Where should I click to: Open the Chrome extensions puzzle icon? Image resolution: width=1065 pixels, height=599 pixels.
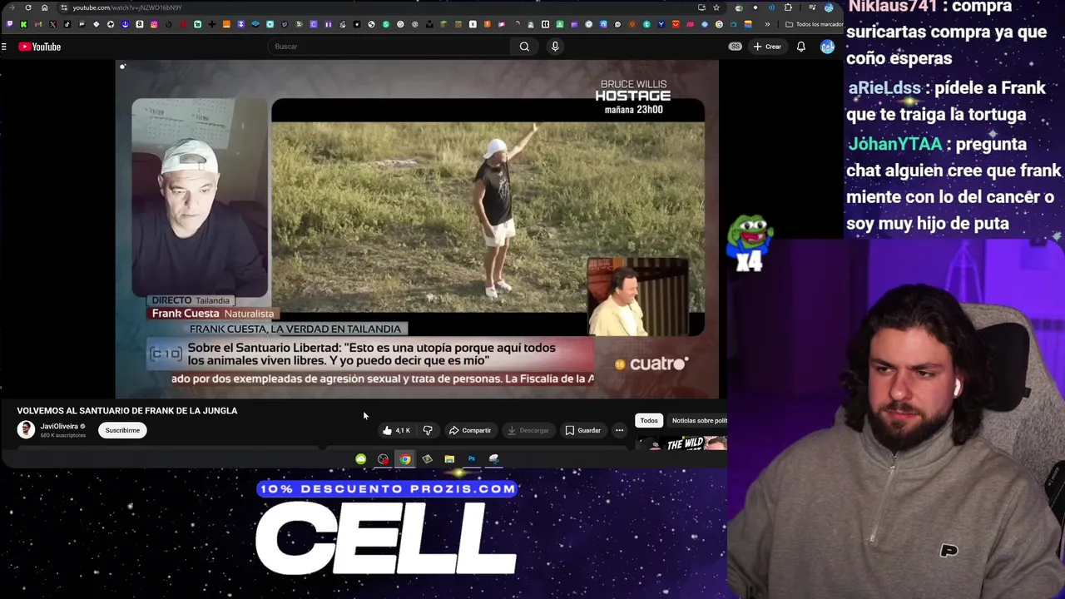[788, 7]
